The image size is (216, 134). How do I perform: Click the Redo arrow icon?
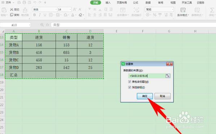click(40, 3)
